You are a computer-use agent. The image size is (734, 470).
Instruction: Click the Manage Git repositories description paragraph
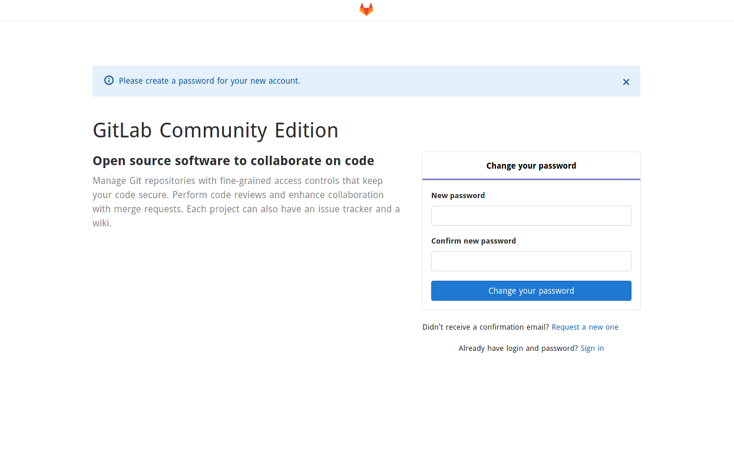pos(246,195)
